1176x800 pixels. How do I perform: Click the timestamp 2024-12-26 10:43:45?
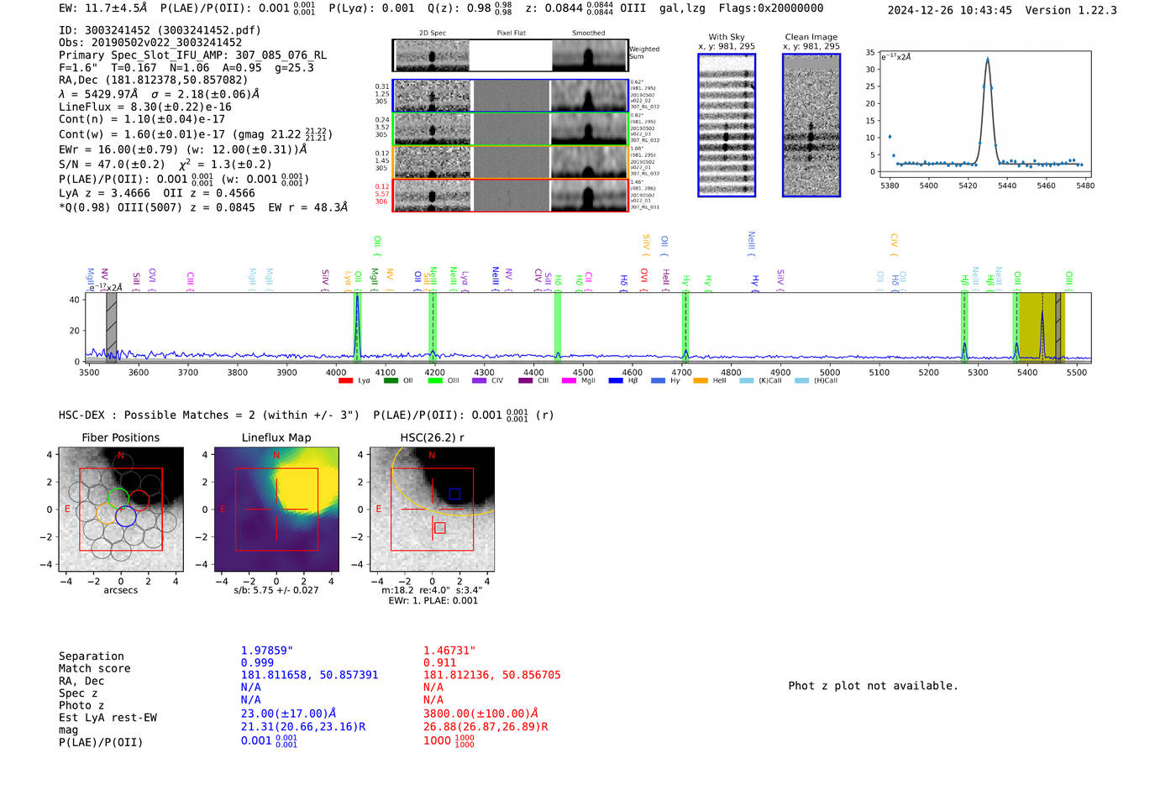click(x=950, y=10)
